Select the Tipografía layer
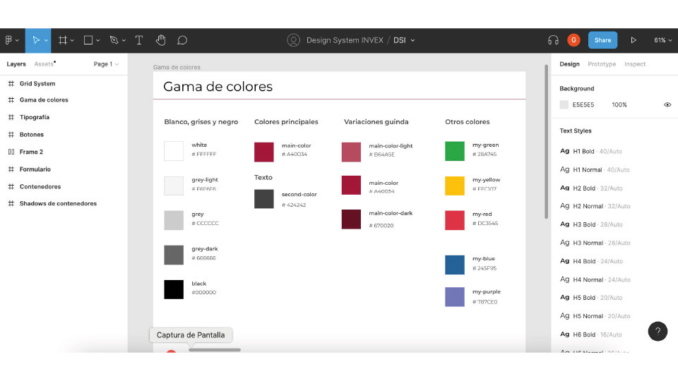 click(x=35, y=117)
